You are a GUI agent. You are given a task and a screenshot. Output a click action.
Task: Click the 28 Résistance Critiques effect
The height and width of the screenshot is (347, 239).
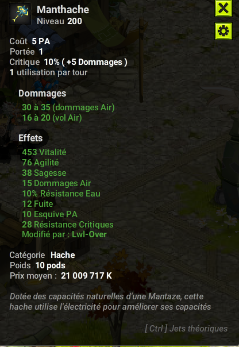tap(67, 225)
